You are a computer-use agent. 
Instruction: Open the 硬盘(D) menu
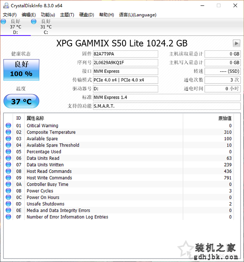click(x=87, y=15)
